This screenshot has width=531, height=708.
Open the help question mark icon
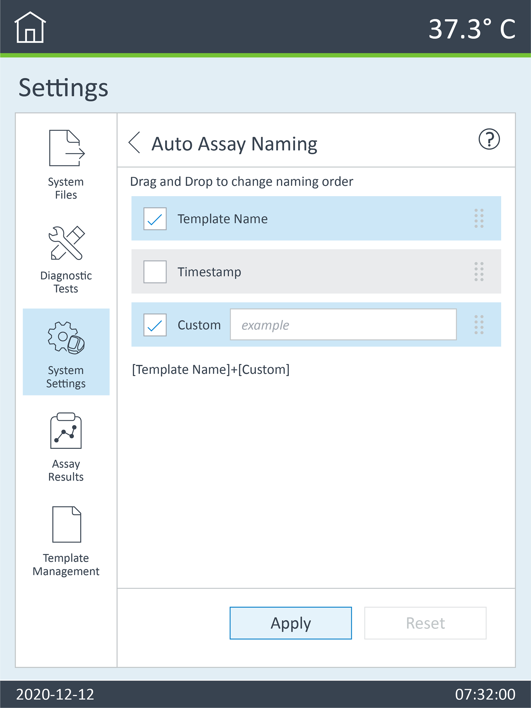tap(489, 139)
